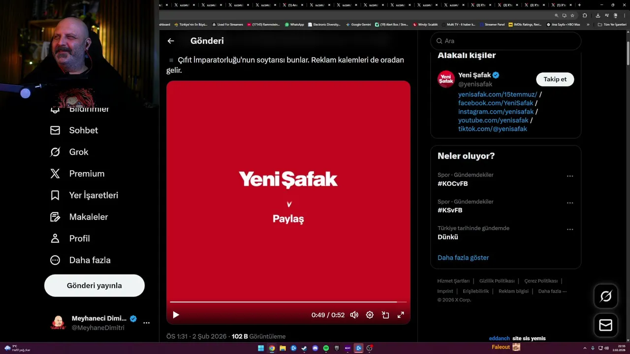Open Google Gemini bookmark
630x354 pixels.
tap(358, 25)
